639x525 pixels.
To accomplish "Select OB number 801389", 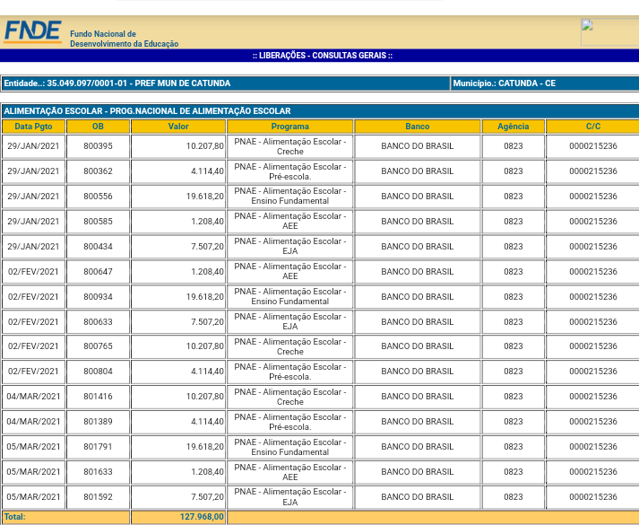I will click(98, 422).
